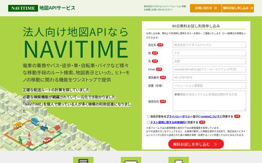Focus the Email input field
The width and height of the screenshot is (262, 163).
pyautogui.click(x=209, y=69)
